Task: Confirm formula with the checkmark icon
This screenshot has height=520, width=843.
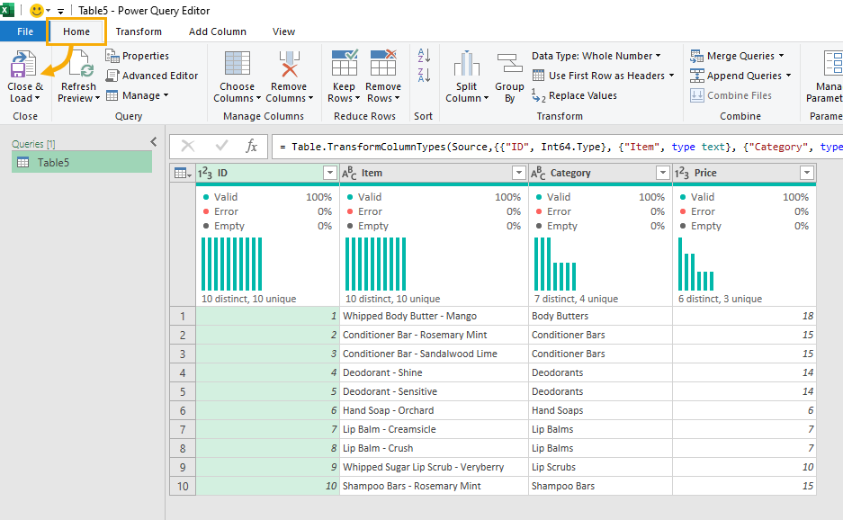Action: 221,145
